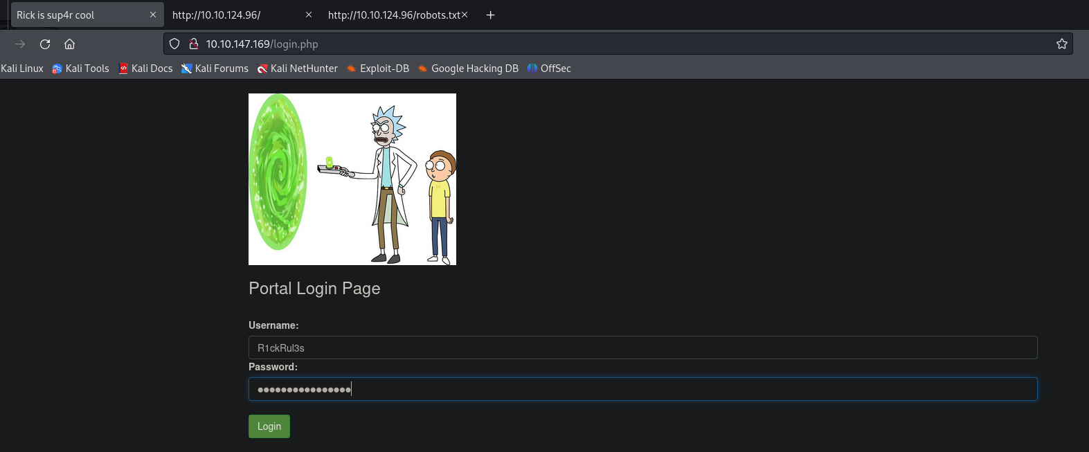Close the robots.txt tab
The width and height of the screenshot is (1089, 452).
[465, 15]
